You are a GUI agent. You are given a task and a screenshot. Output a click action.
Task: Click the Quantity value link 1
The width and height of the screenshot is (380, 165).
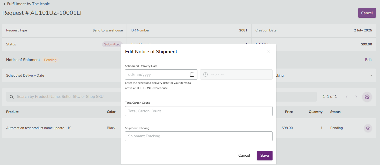tap(321, 128)
